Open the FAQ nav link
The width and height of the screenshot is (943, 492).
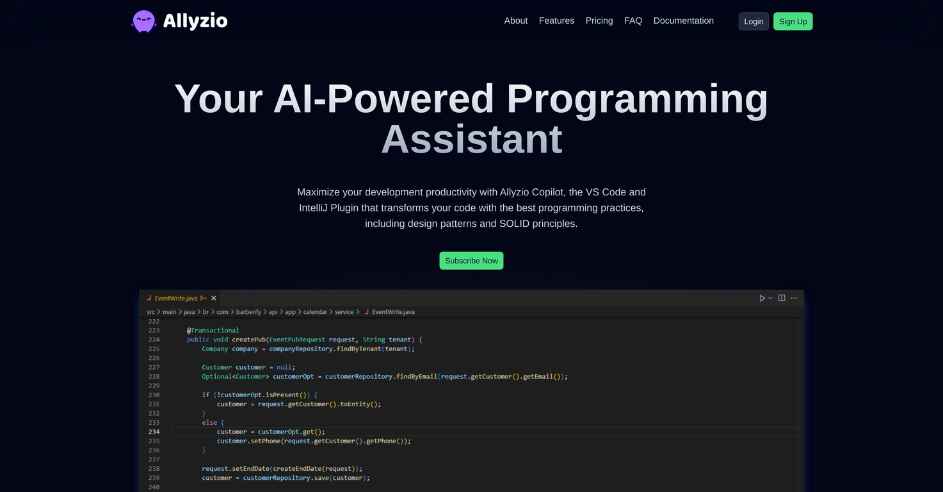click(633, 20)
